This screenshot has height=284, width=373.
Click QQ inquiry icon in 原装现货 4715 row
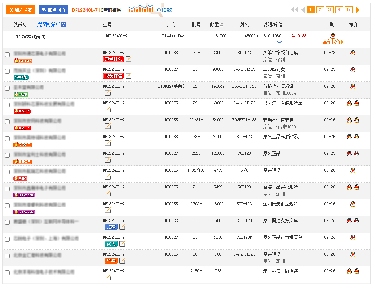click(x=353, y=170)
